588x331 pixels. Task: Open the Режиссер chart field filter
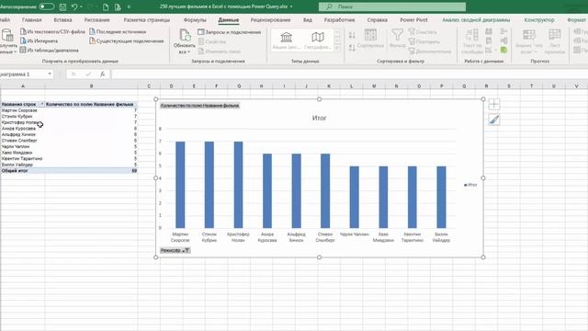pos(175,250)
